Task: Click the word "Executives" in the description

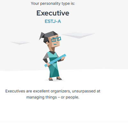Action: coord(15,91)
